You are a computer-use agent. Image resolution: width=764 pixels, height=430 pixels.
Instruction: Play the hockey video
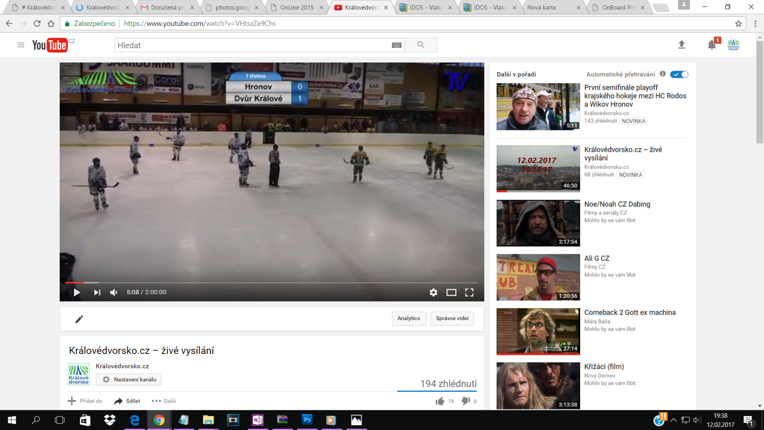77,292
